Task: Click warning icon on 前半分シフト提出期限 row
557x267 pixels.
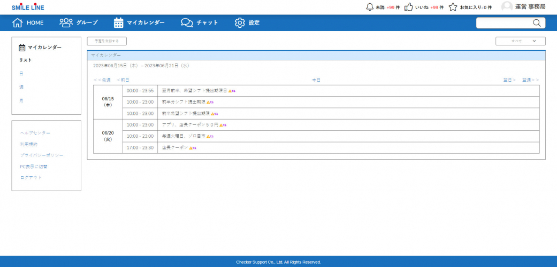Action: pos(208,103)
